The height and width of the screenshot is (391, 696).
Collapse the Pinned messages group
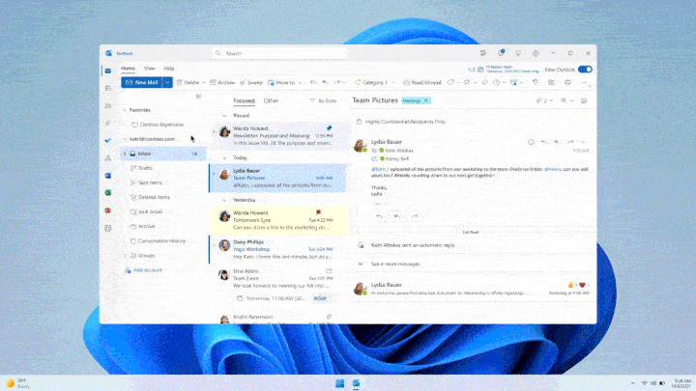coord(224,116)
